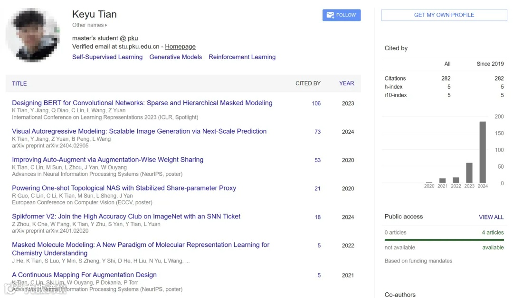Image resolution: width=513 pixels, height=298 pixels.
Task: Sort publications by TITLE column
Action: click(19, 83)
